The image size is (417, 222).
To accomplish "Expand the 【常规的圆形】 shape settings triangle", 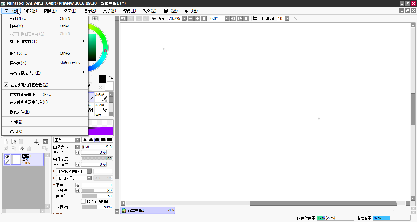I will 54,171.
